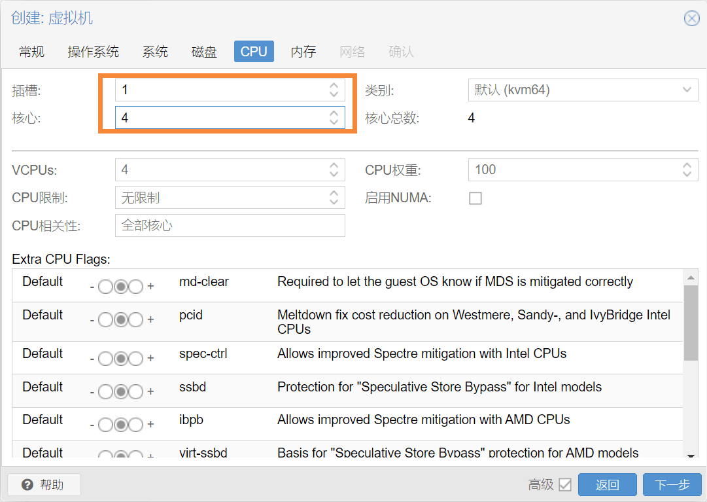
Task: Click the 下一步 next button
Action: pos(672,485)
